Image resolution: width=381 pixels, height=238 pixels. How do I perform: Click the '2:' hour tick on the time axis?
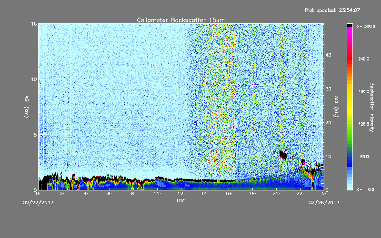(x=62, y=194)
